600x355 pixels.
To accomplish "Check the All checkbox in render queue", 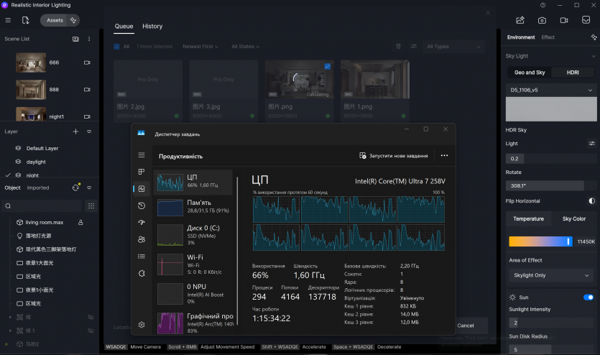I will pos(117,47).
